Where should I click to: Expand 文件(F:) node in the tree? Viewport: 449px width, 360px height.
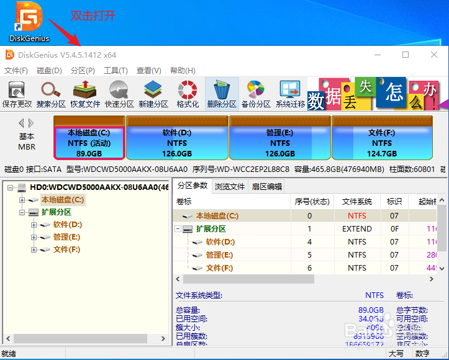(34, 250)
